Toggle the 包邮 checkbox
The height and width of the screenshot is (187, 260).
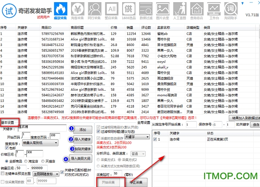[7, 148]
